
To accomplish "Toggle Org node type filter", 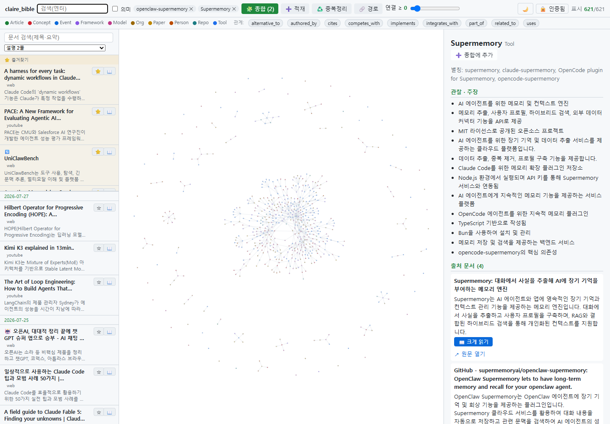I will 137,23.
